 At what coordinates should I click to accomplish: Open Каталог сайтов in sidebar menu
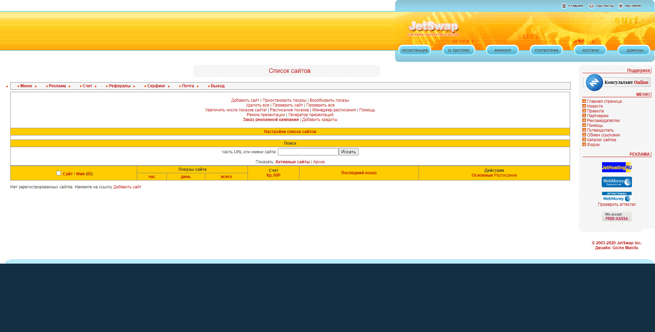tap(601, 140)
